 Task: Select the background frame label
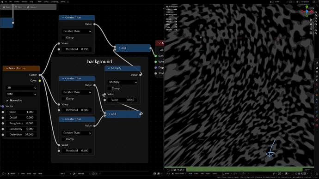tap(99, 61)
